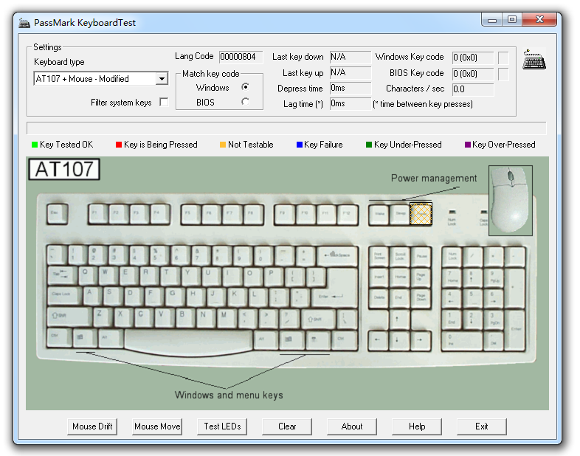Screen dimensions: 580x456
Task: Click the Test LEDs button
Action: [222, 426]
